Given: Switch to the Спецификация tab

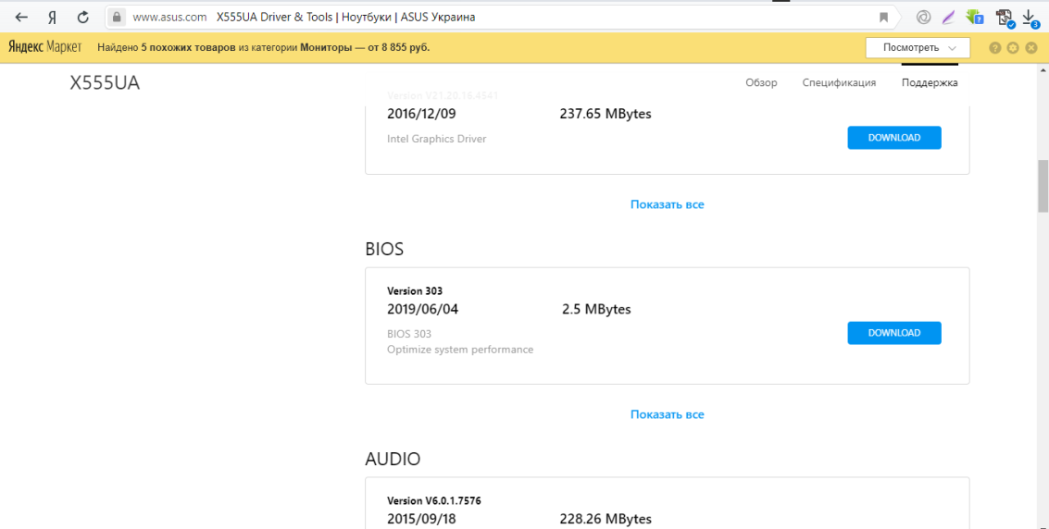Looking at the screenshot, I should 839,83.
